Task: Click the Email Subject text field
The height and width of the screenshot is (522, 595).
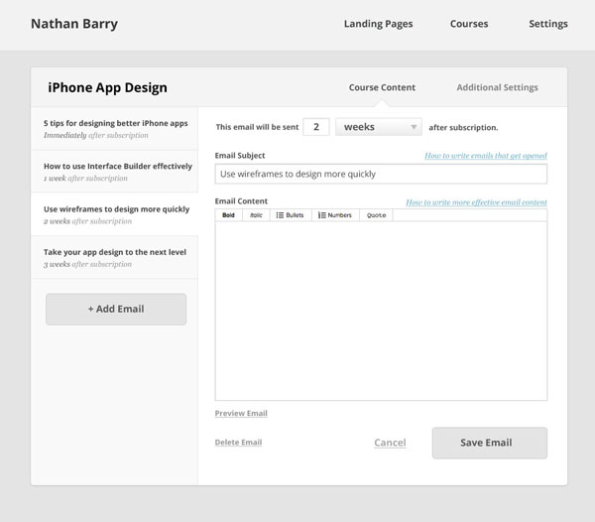Action: 380,174
